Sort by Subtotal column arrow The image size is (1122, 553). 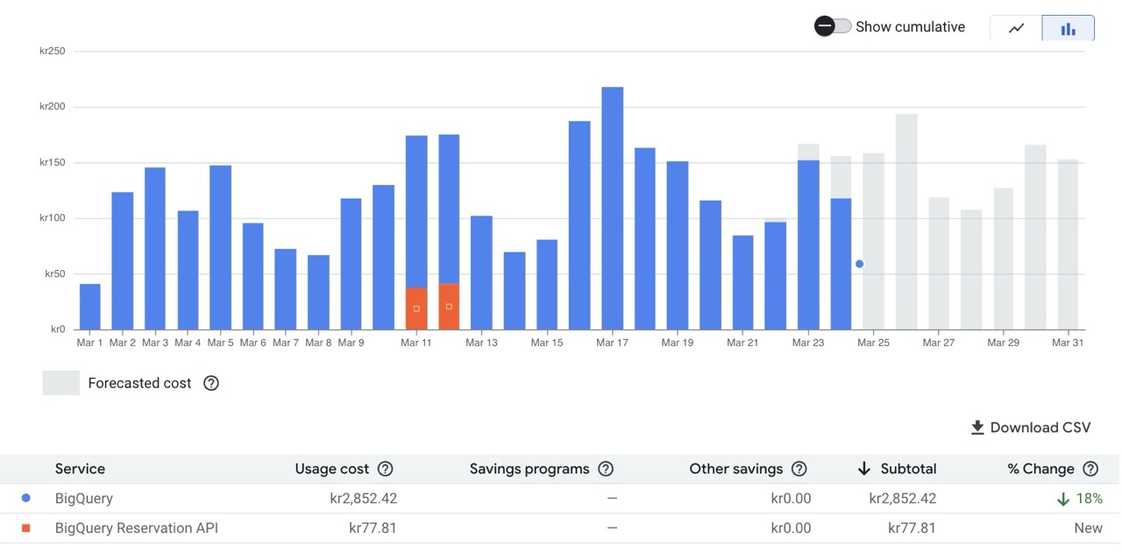pos(863,469)
